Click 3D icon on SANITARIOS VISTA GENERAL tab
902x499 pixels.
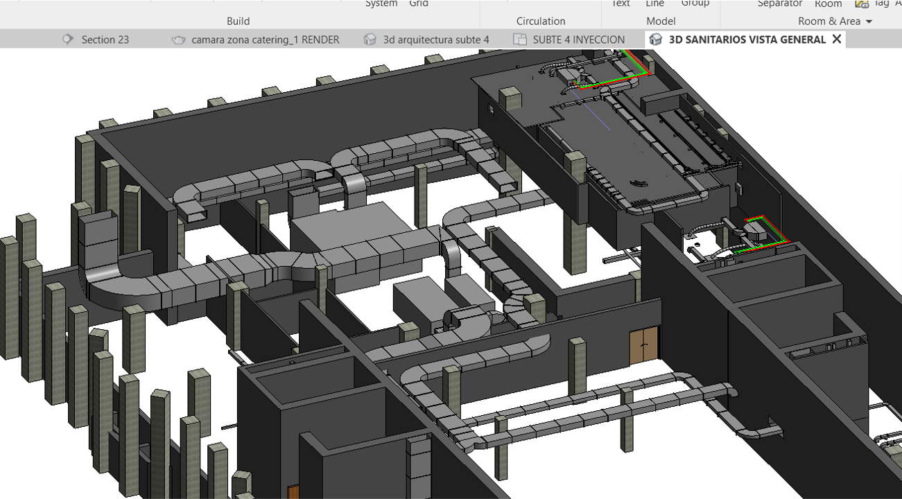(x=655, y=40)
